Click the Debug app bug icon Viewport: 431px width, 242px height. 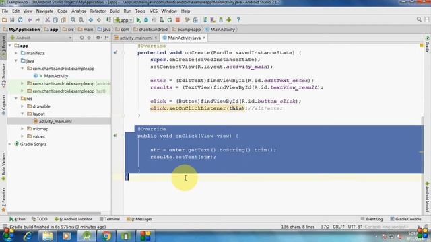[146, 19]
